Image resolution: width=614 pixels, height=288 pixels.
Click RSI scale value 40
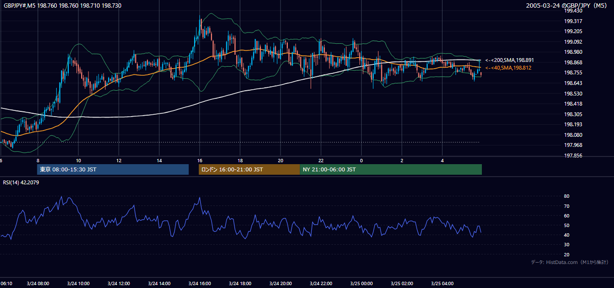(x=567, y=235)
